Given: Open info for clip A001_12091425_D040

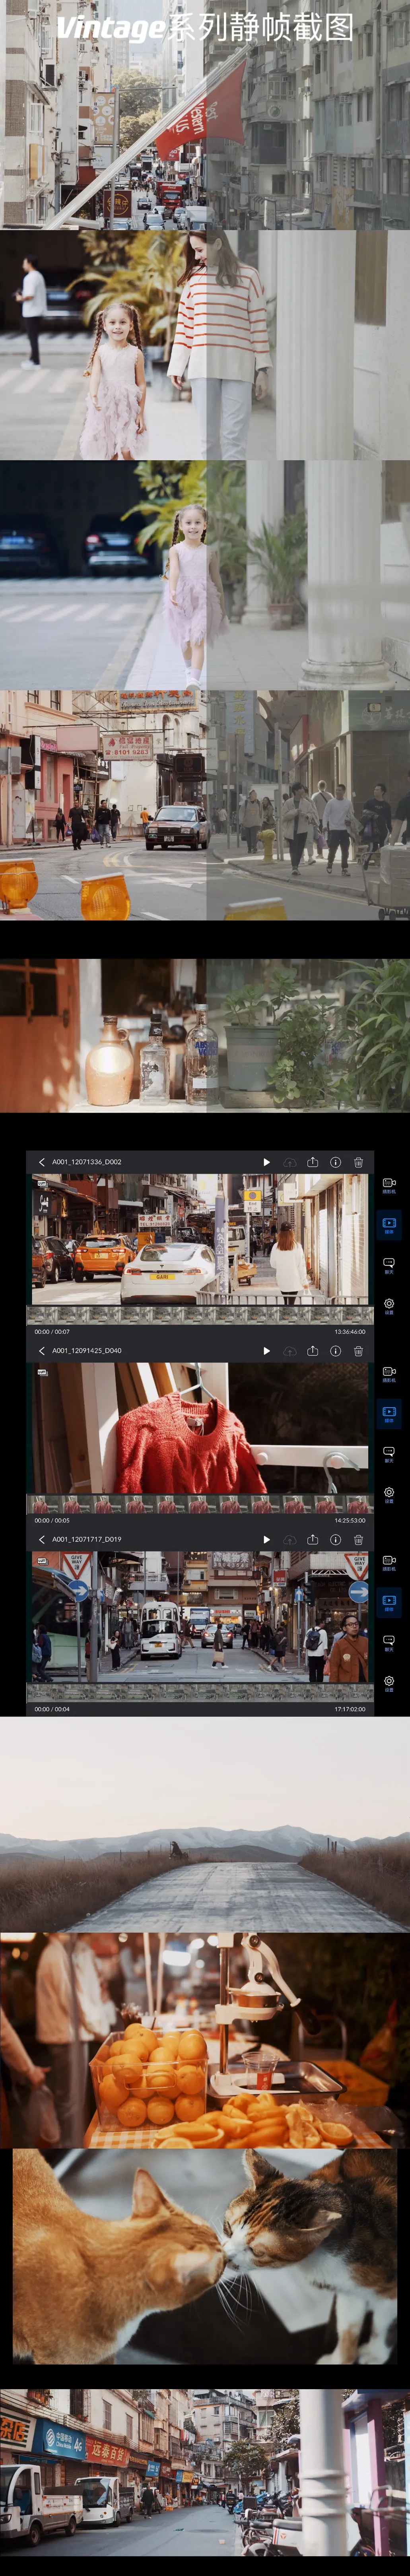Looking at the screenshot, I should 335,1351.
